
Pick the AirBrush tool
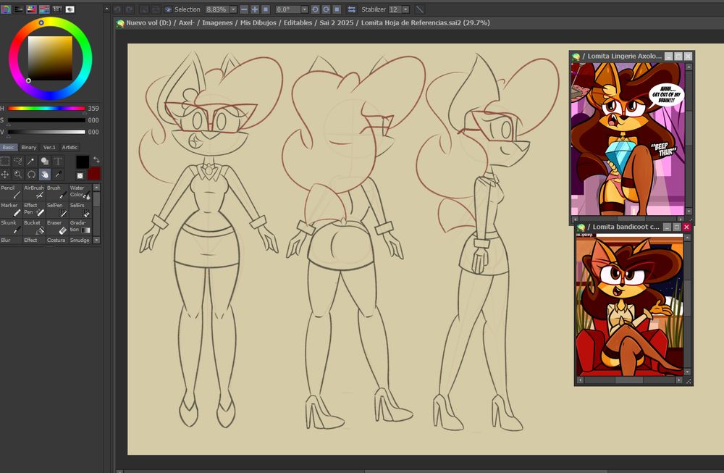pyautogui.click(x=34, y=192)
